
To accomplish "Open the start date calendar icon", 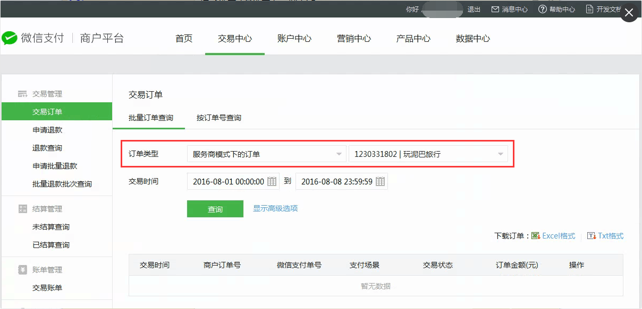I will pyautogui.click(x=272, y=181).
